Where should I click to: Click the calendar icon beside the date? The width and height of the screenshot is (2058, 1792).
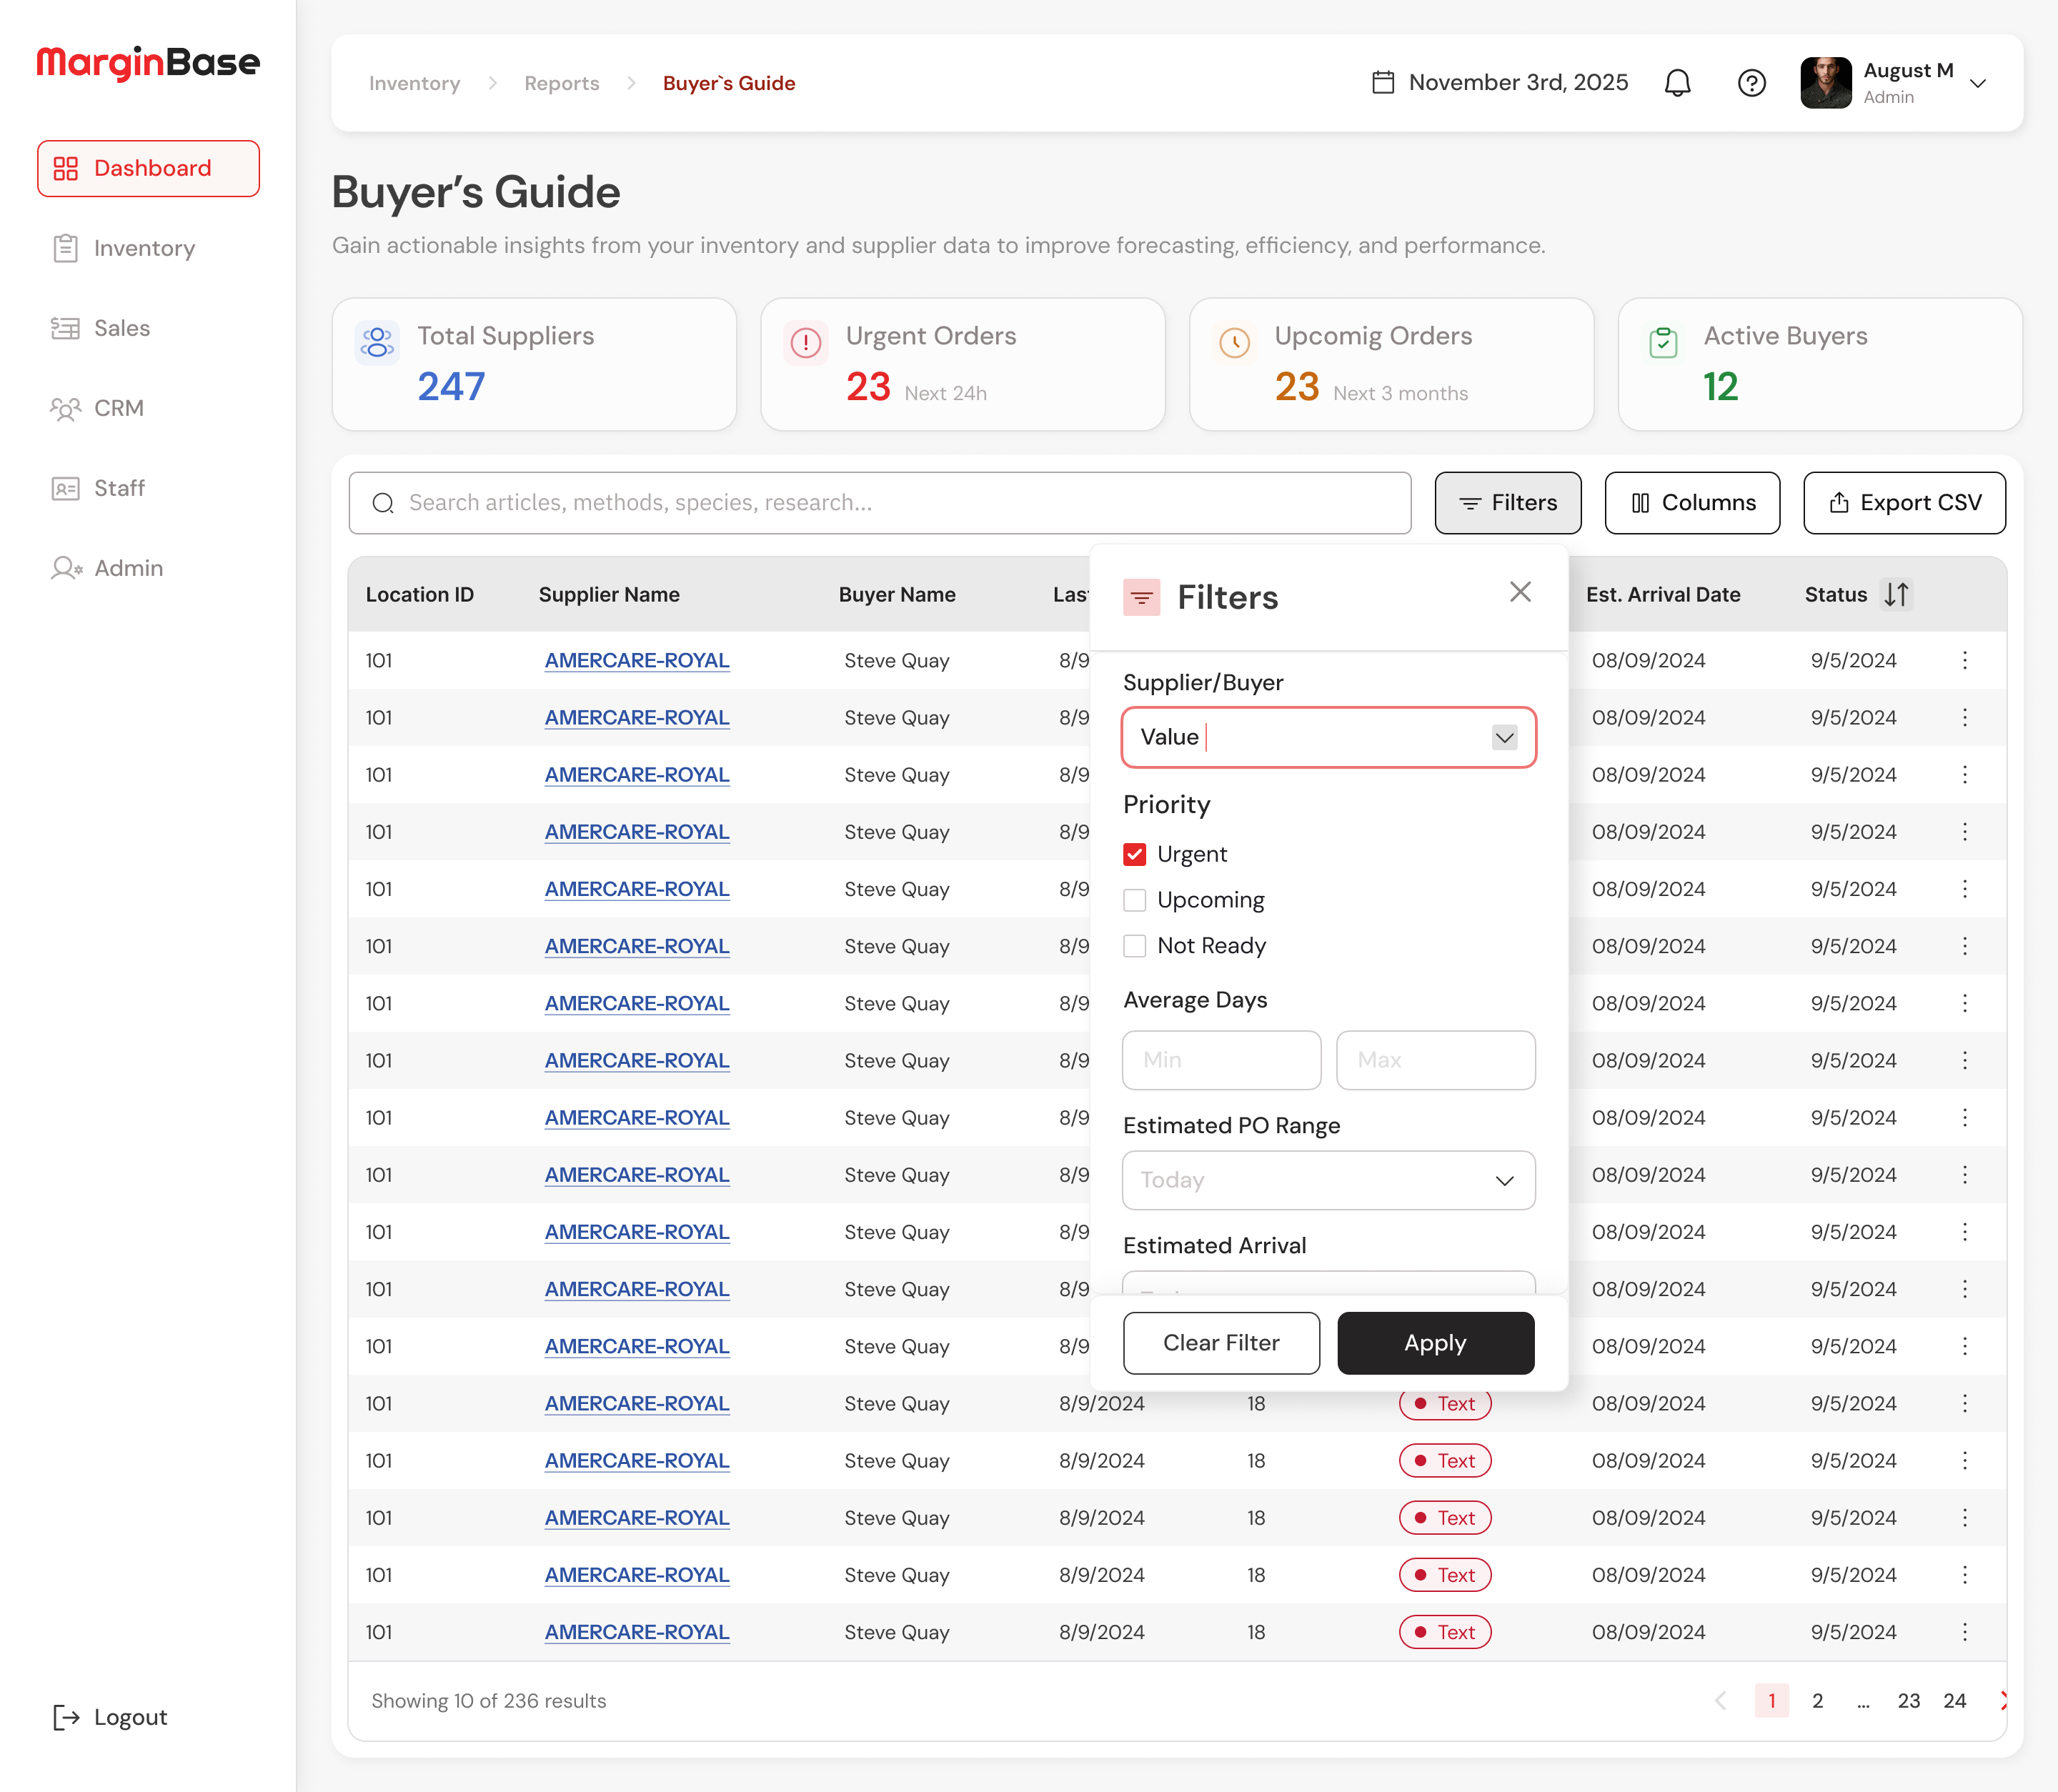click(x=1382, y=83)
